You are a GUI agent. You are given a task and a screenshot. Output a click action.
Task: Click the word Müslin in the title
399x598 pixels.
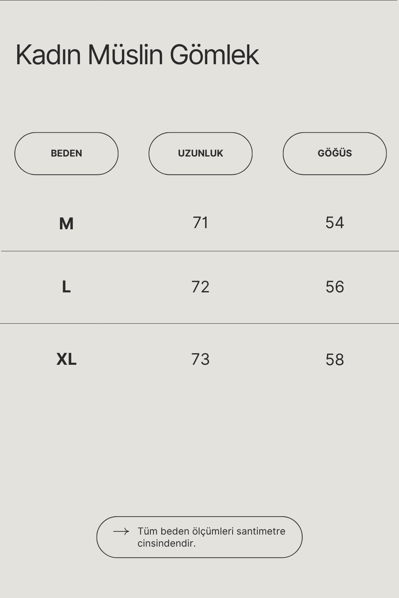(125, 54)
